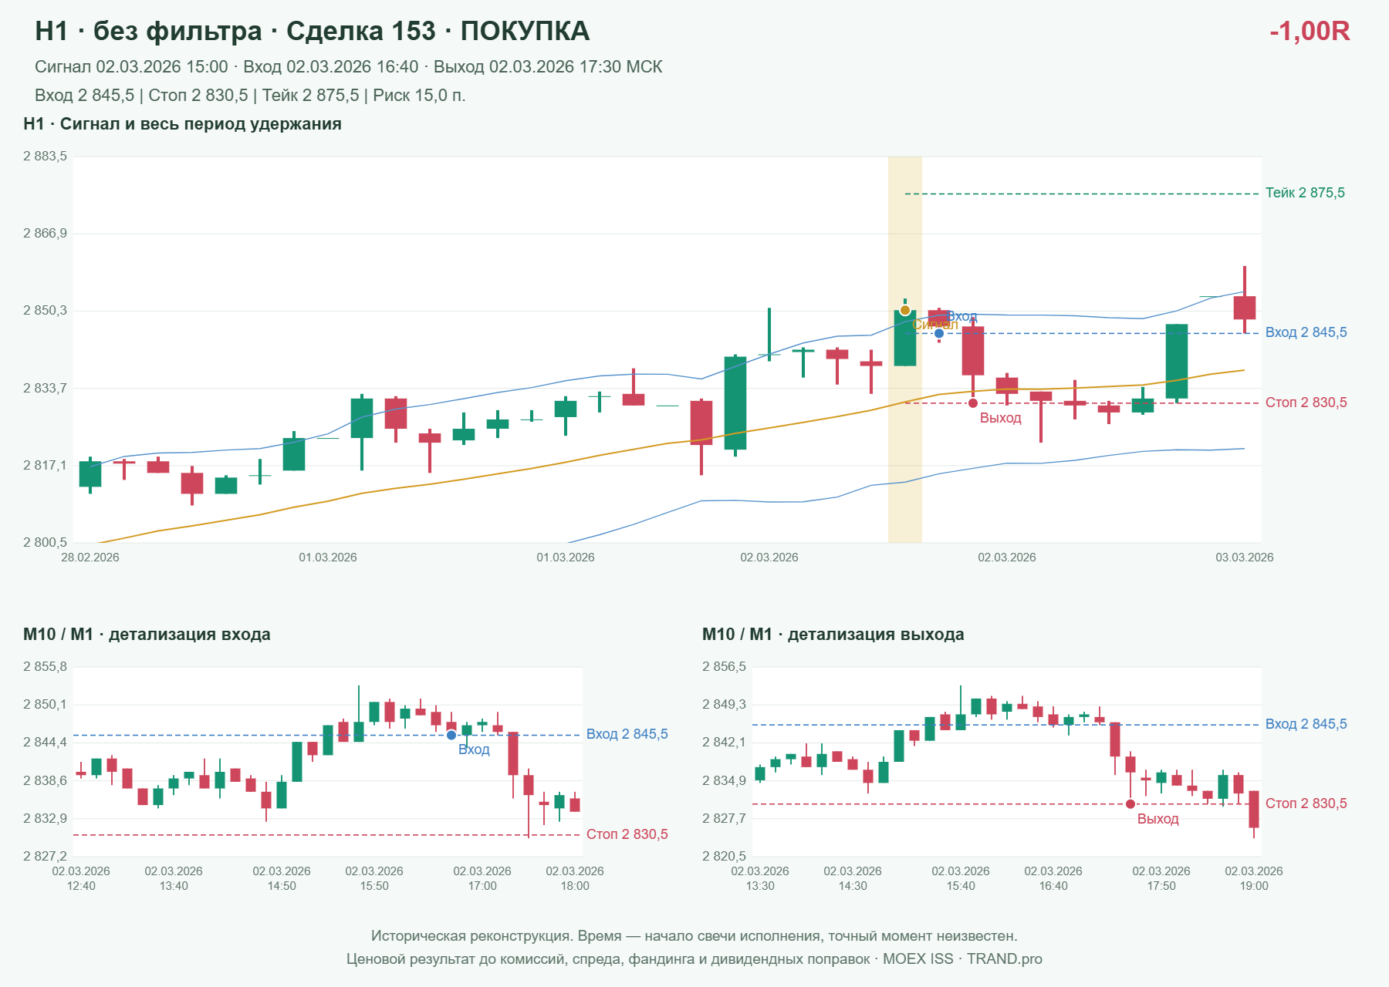The image size is (1389, 987).
Task: Click 'Вход 2 845,5' label of exit detail chart
Action: (x=1306, y=724)
